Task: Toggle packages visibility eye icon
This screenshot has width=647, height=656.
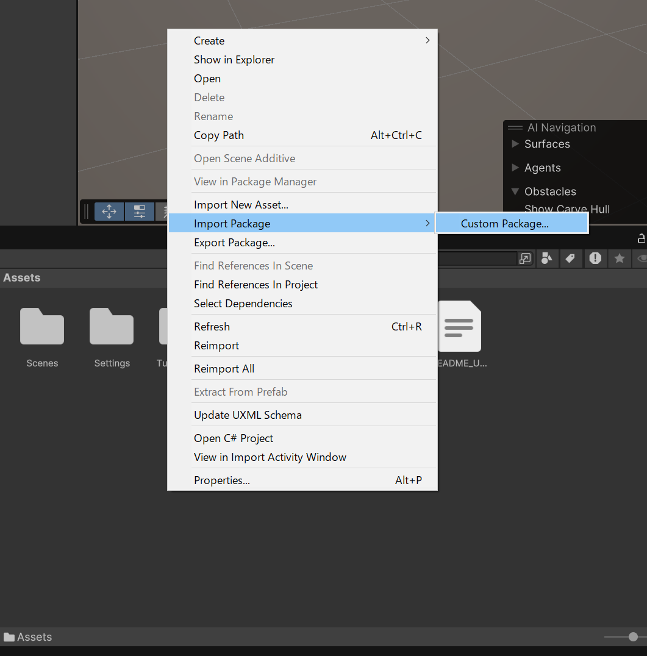Action: 642,258
